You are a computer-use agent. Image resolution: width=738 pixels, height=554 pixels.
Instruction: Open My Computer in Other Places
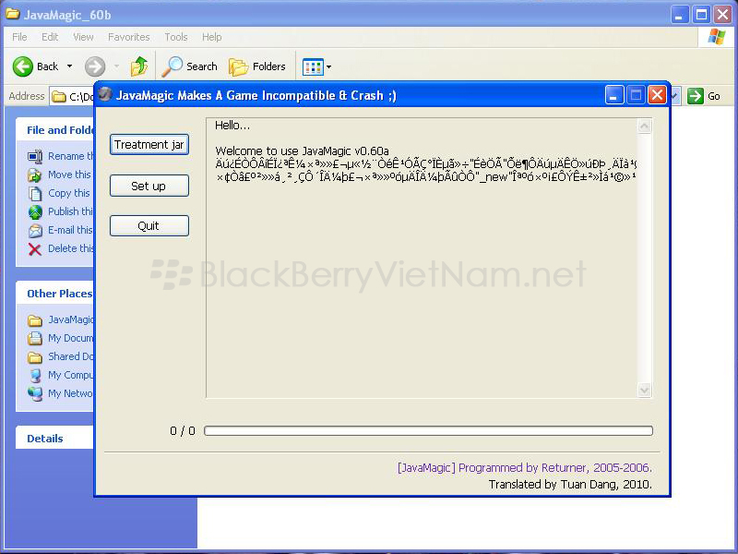[61, 375]
